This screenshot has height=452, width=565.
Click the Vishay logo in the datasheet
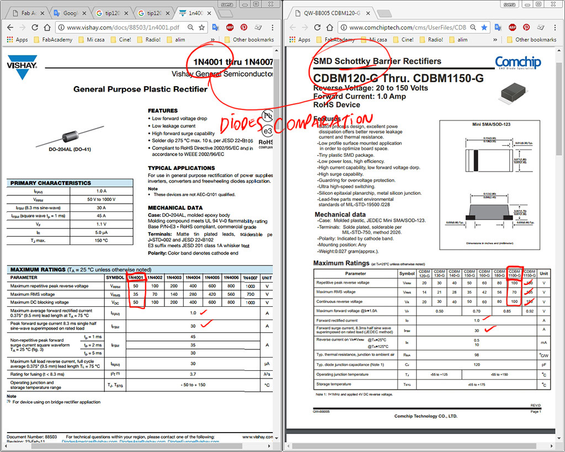click(22, 67)
